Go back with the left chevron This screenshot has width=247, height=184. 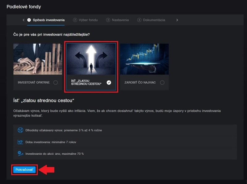point(23,20)
